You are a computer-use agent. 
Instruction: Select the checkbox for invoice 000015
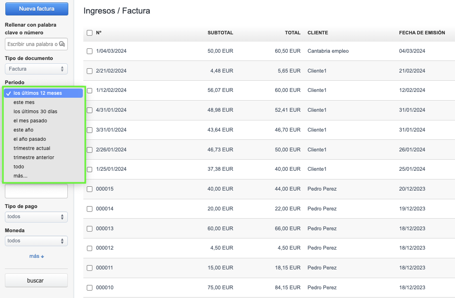89,189
